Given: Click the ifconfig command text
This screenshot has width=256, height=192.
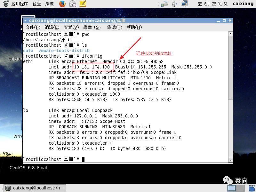Looking at the screenshot, I should click(x=92, y=56).
